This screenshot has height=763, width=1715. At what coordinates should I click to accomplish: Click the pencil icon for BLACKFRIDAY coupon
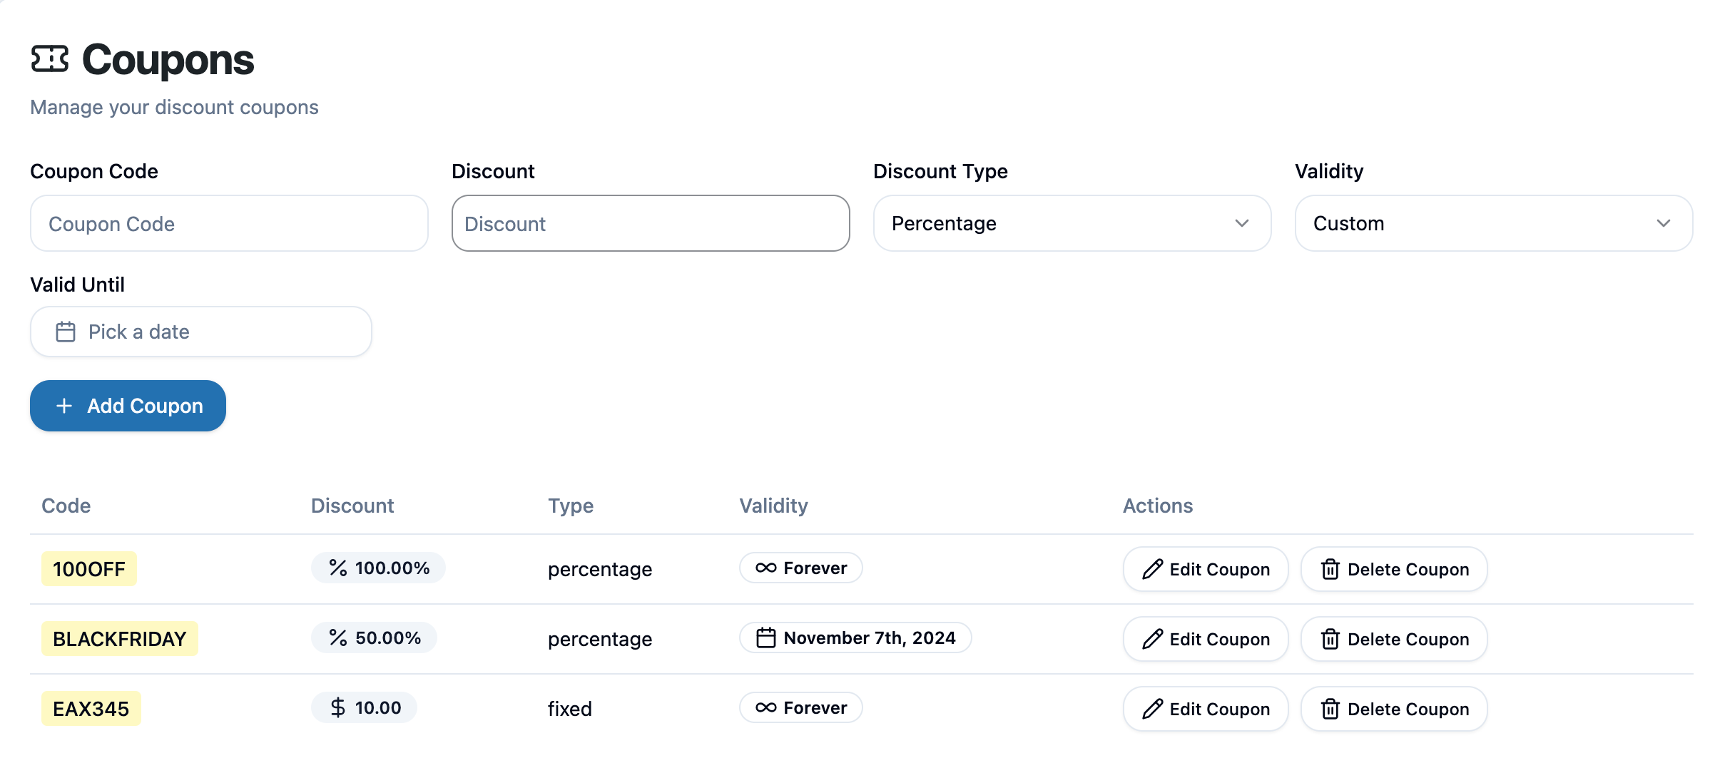(x=1152, y=639)
